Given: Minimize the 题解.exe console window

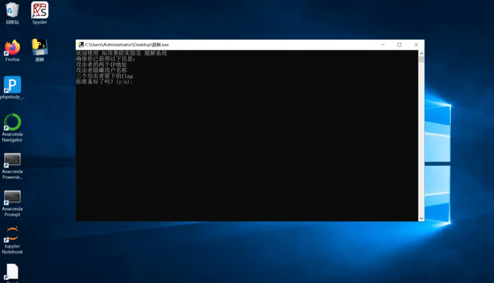Looking at the screenshot, I should point(383,45).
